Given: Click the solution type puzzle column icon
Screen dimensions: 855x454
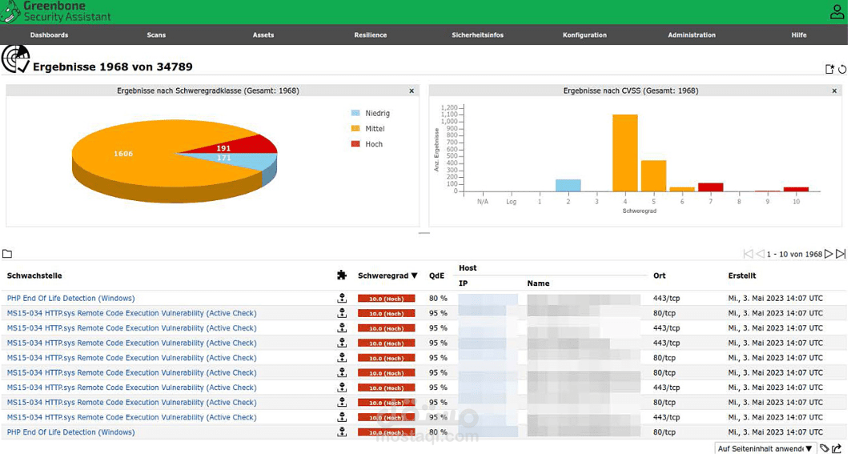Looking at the screenshot, I should (342, 275).
